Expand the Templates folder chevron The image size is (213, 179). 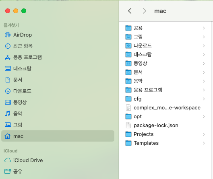click(x=204, y=143)
